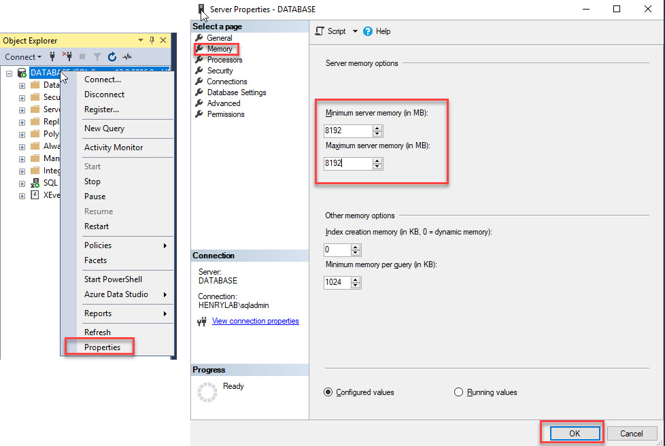Click the Connect Object Explorer plug icon
665x446 pixels.
[52, 57]
